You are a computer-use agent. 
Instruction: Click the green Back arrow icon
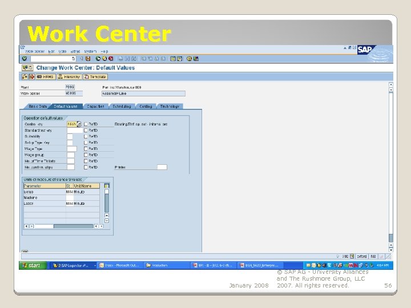[x=98, y=59]
